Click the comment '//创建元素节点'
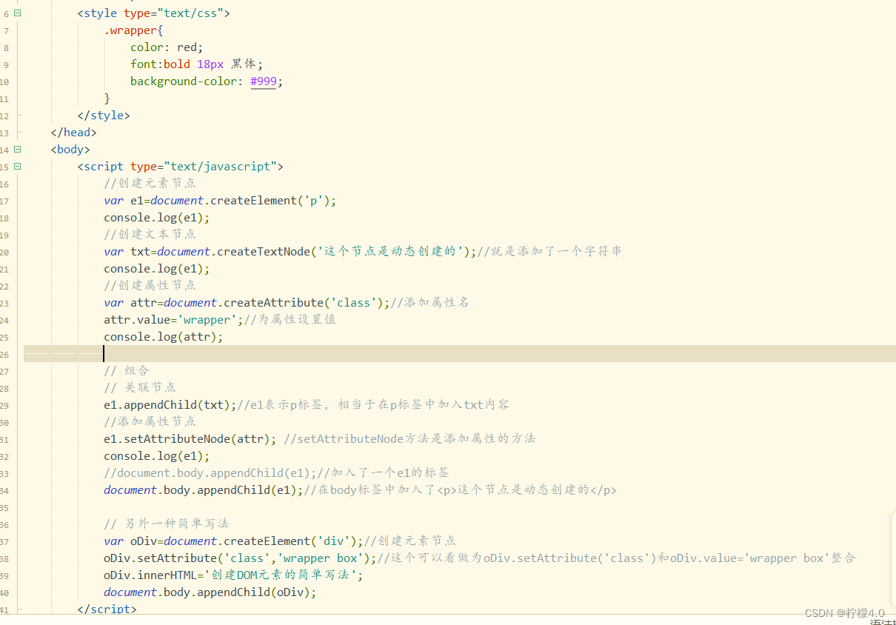Screen dimensions: 896x625 point(150,183)
